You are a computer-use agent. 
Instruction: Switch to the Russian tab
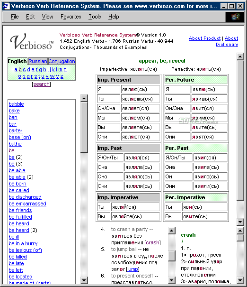point(38,61)
